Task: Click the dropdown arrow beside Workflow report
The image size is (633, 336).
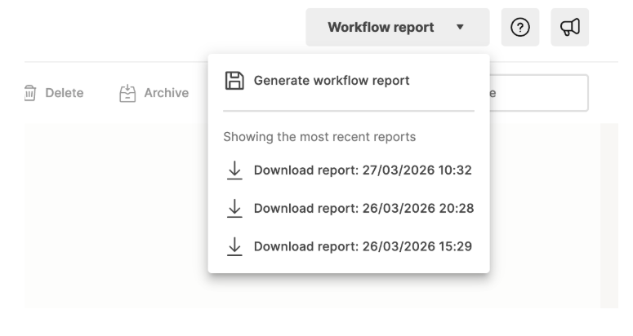Action: 460,27
